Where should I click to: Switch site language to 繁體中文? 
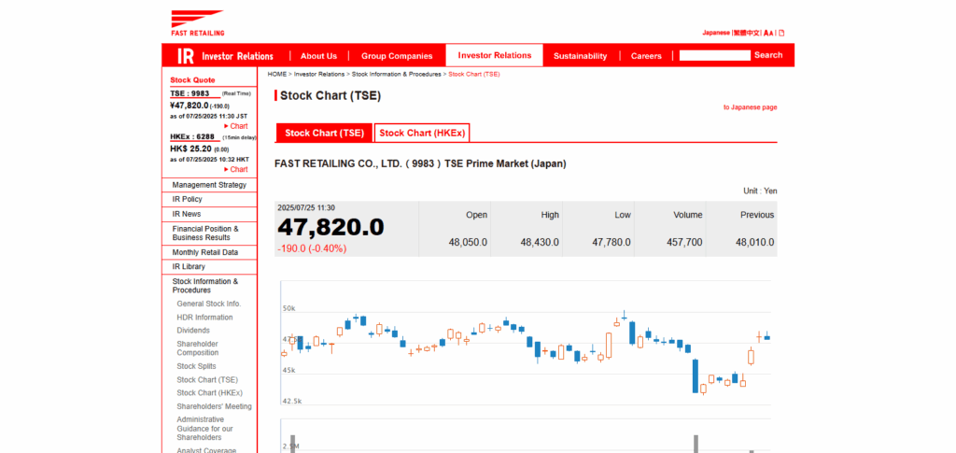(x=746, y=33)
